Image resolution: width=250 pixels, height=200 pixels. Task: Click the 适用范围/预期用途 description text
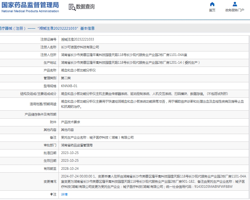point(152,104)
